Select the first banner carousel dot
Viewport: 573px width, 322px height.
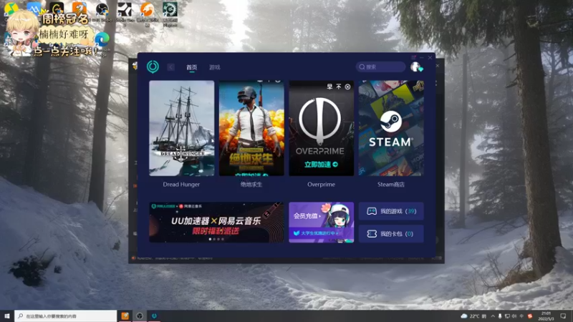coord(210,239)
